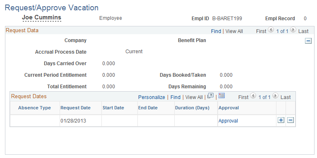Image resolution: width=317 pixels, height=158 pixels.
Task: Click the Approval column header
Action: click(229, 108)
